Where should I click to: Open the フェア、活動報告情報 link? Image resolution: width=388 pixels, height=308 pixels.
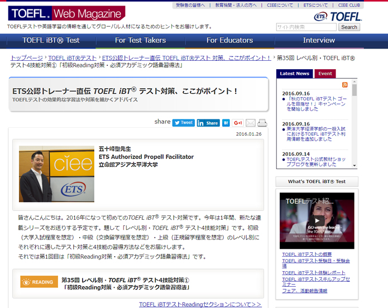305,291
